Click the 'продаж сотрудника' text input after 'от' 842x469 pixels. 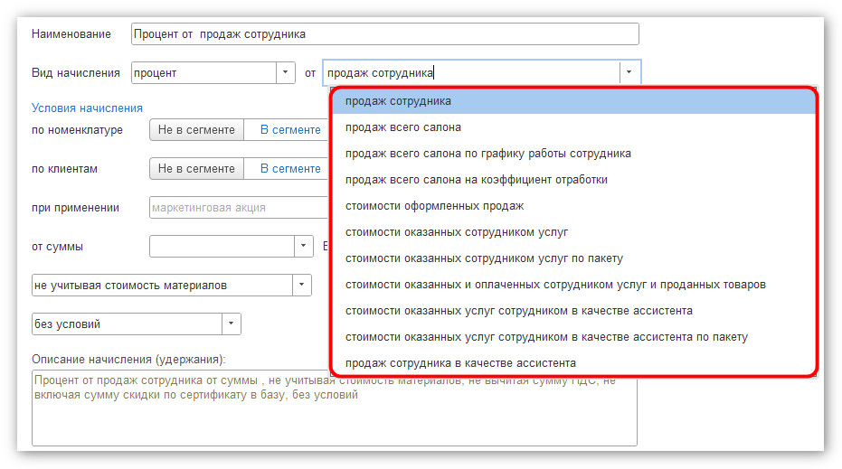471,72
